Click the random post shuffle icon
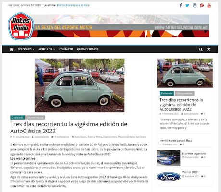This screenshot has width=221, height=192. point(209,49)
